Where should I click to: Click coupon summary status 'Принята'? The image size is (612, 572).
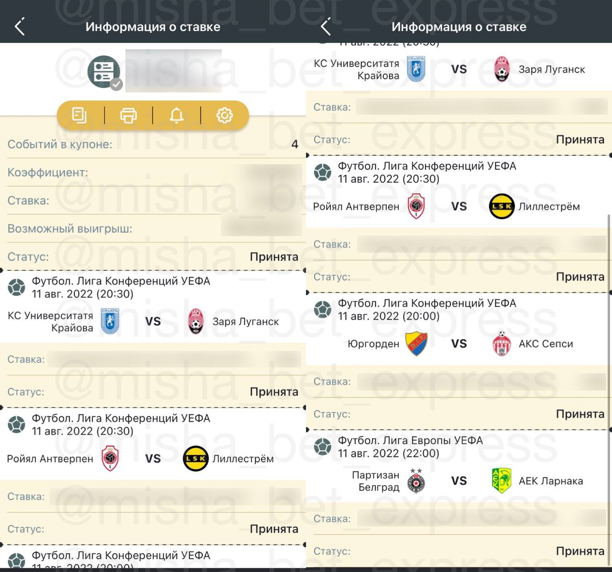(x=274, y=257)
